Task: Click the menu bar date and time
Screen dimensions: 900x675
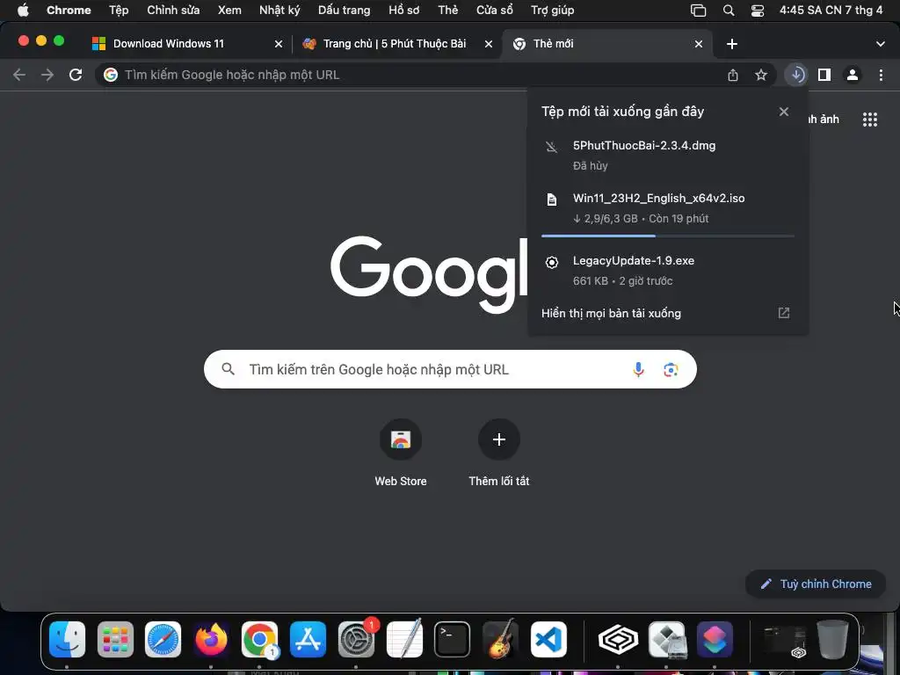Action: click(x=831, y=10)
